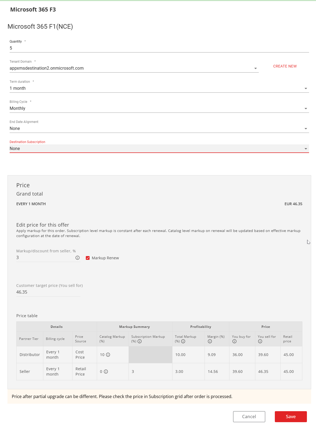Open the Tenant Domain dropdown
This screenshot has width=316, height=431.
click(134, 68)
